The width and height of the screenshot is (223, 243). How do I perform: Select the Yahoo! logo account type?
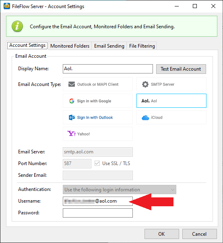[71, 134]
